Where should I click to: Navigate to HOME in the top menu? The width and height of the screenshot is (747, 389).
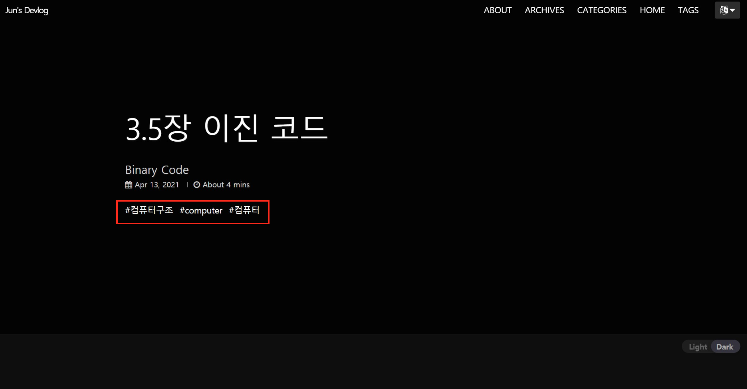click(652, 10)
